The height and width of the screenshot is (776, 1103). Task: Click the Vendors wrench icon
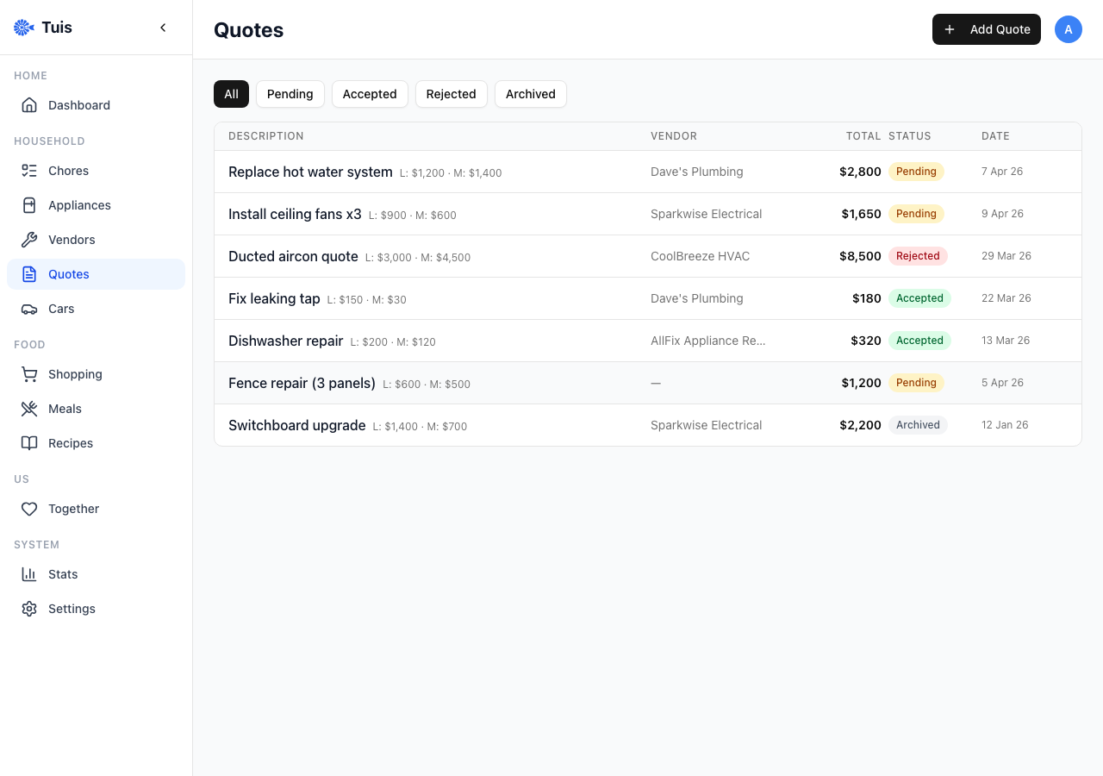coord(29,239)
